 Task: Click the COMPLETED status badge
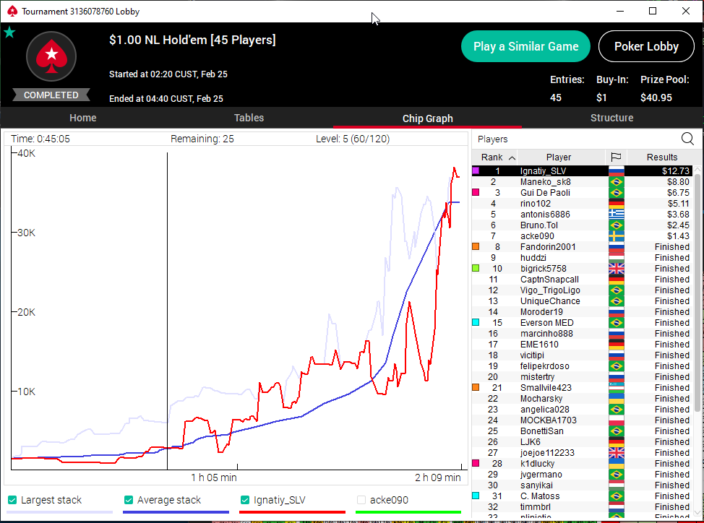coord(51,95)
